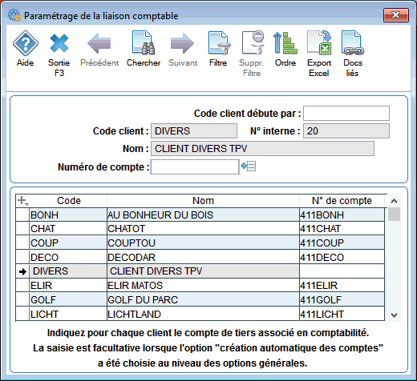417x381 pixels.
Task: Select the DECO code cell
Action: 68,257
